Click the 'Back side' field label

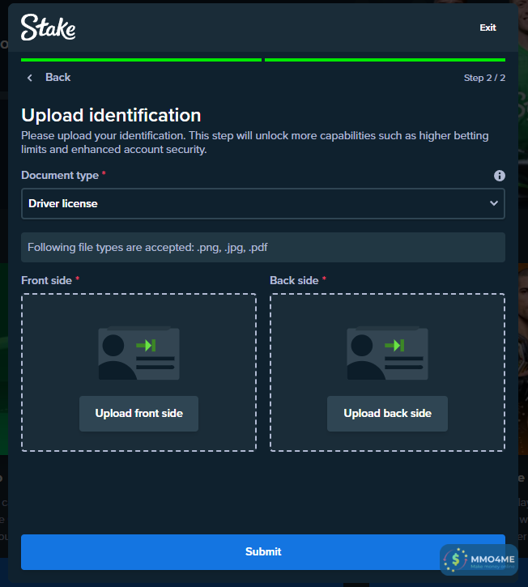[x=294, y=280]
